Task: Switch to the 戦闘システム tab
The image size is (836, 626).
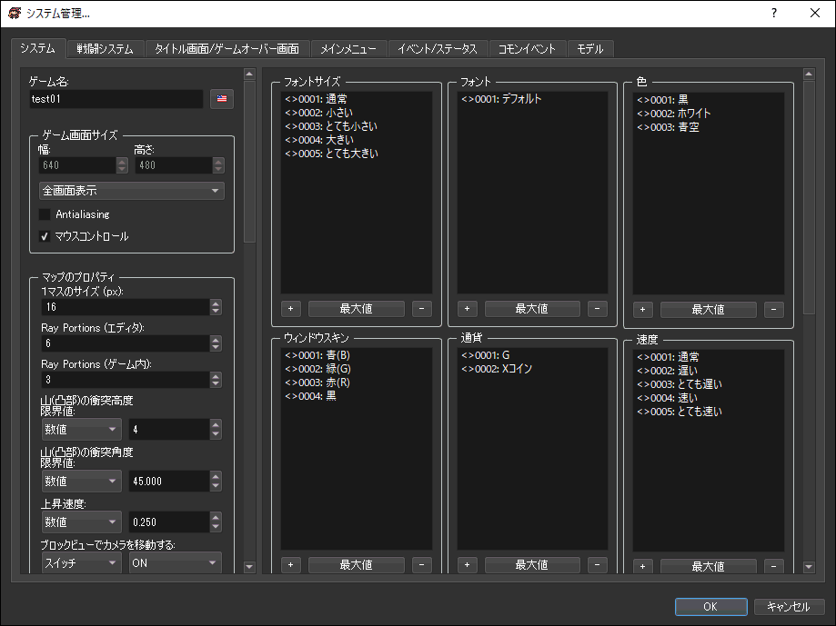Action: [106, 48]
